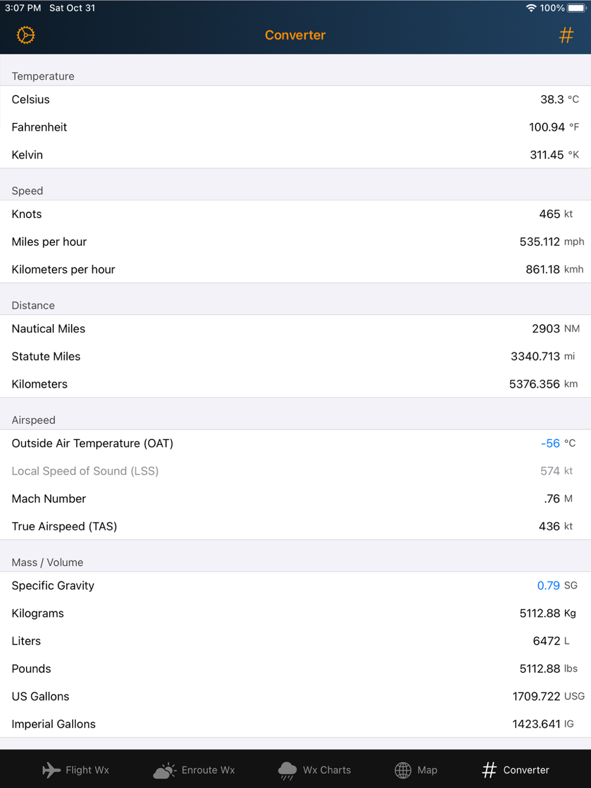Edit the US Gallons value 1709.722
Screen dimensions: 591x788
click(x=537, y=696)
